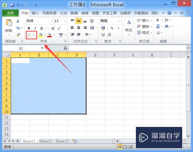Toggle Bold formatting
193x152 pixels.
(29, 28)
